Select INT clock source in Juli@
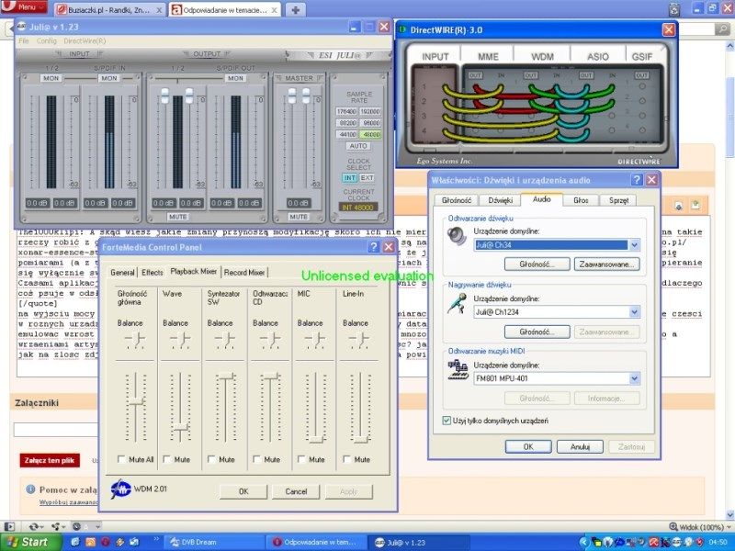Image resolution: width=735 pixels, height=551 pixels. 350,178
